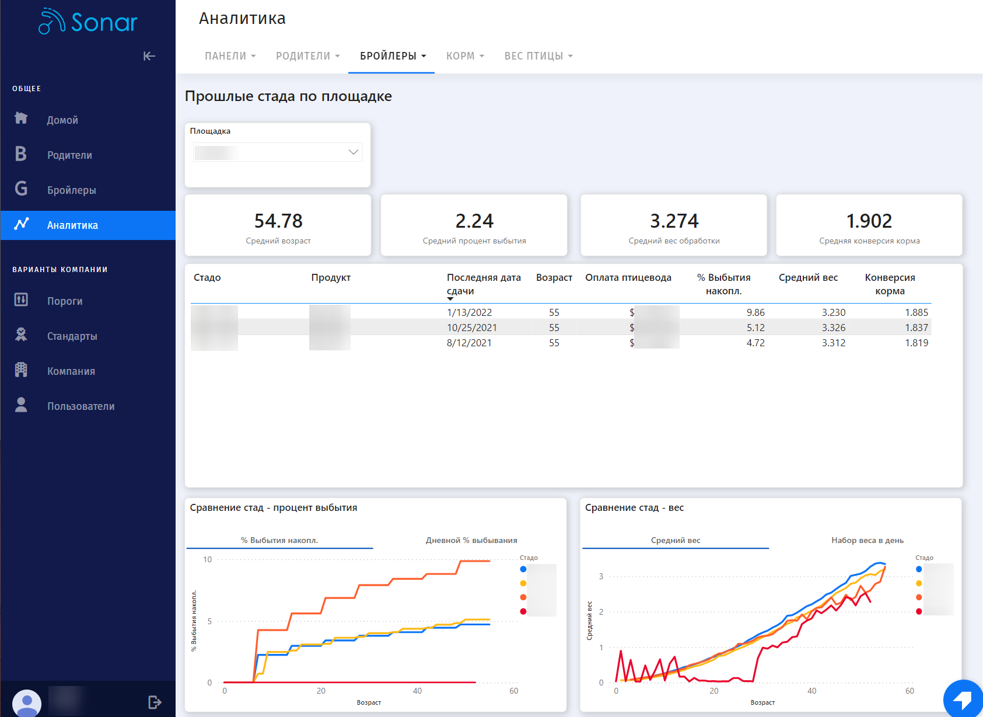
Task: Click the 3.274 Средний вес обработки card
Action: click(674, 225)
